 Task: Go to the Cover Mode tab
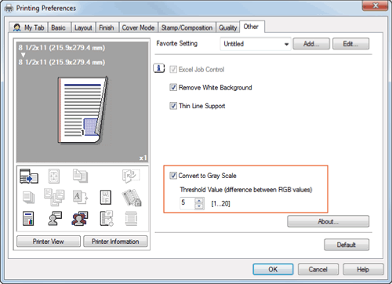tap(138, 27)
